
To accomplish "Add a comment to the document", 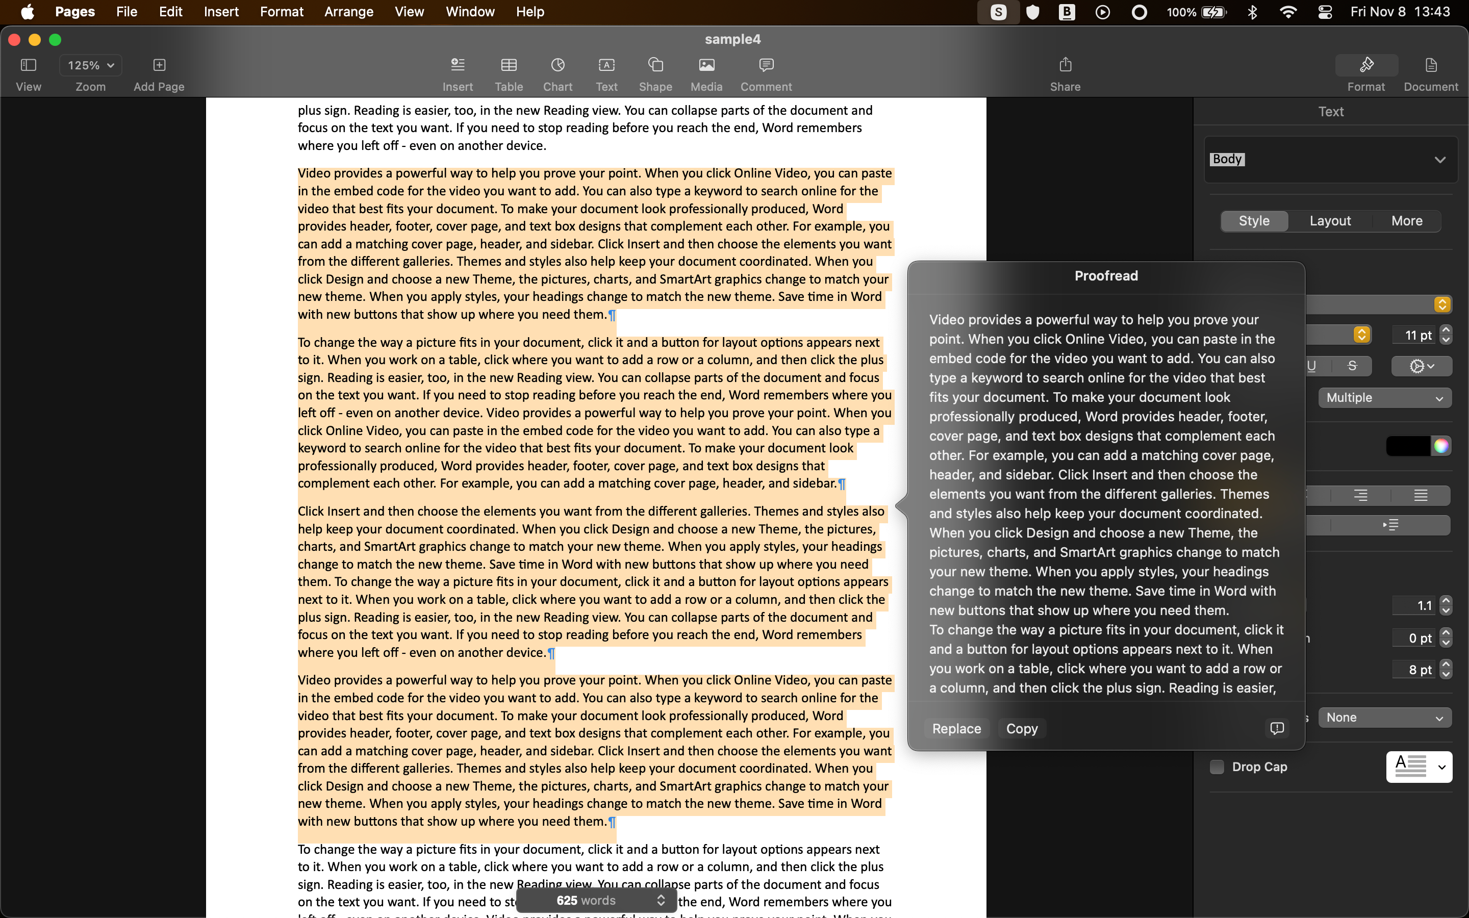I will tap(766, 73).
